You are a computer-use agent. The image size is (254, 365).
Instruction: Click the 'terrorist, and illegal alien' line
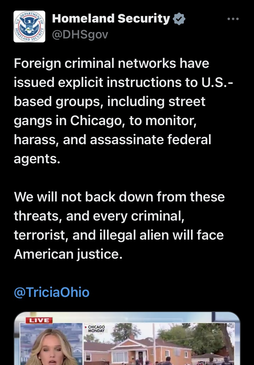tap(119, 235)
